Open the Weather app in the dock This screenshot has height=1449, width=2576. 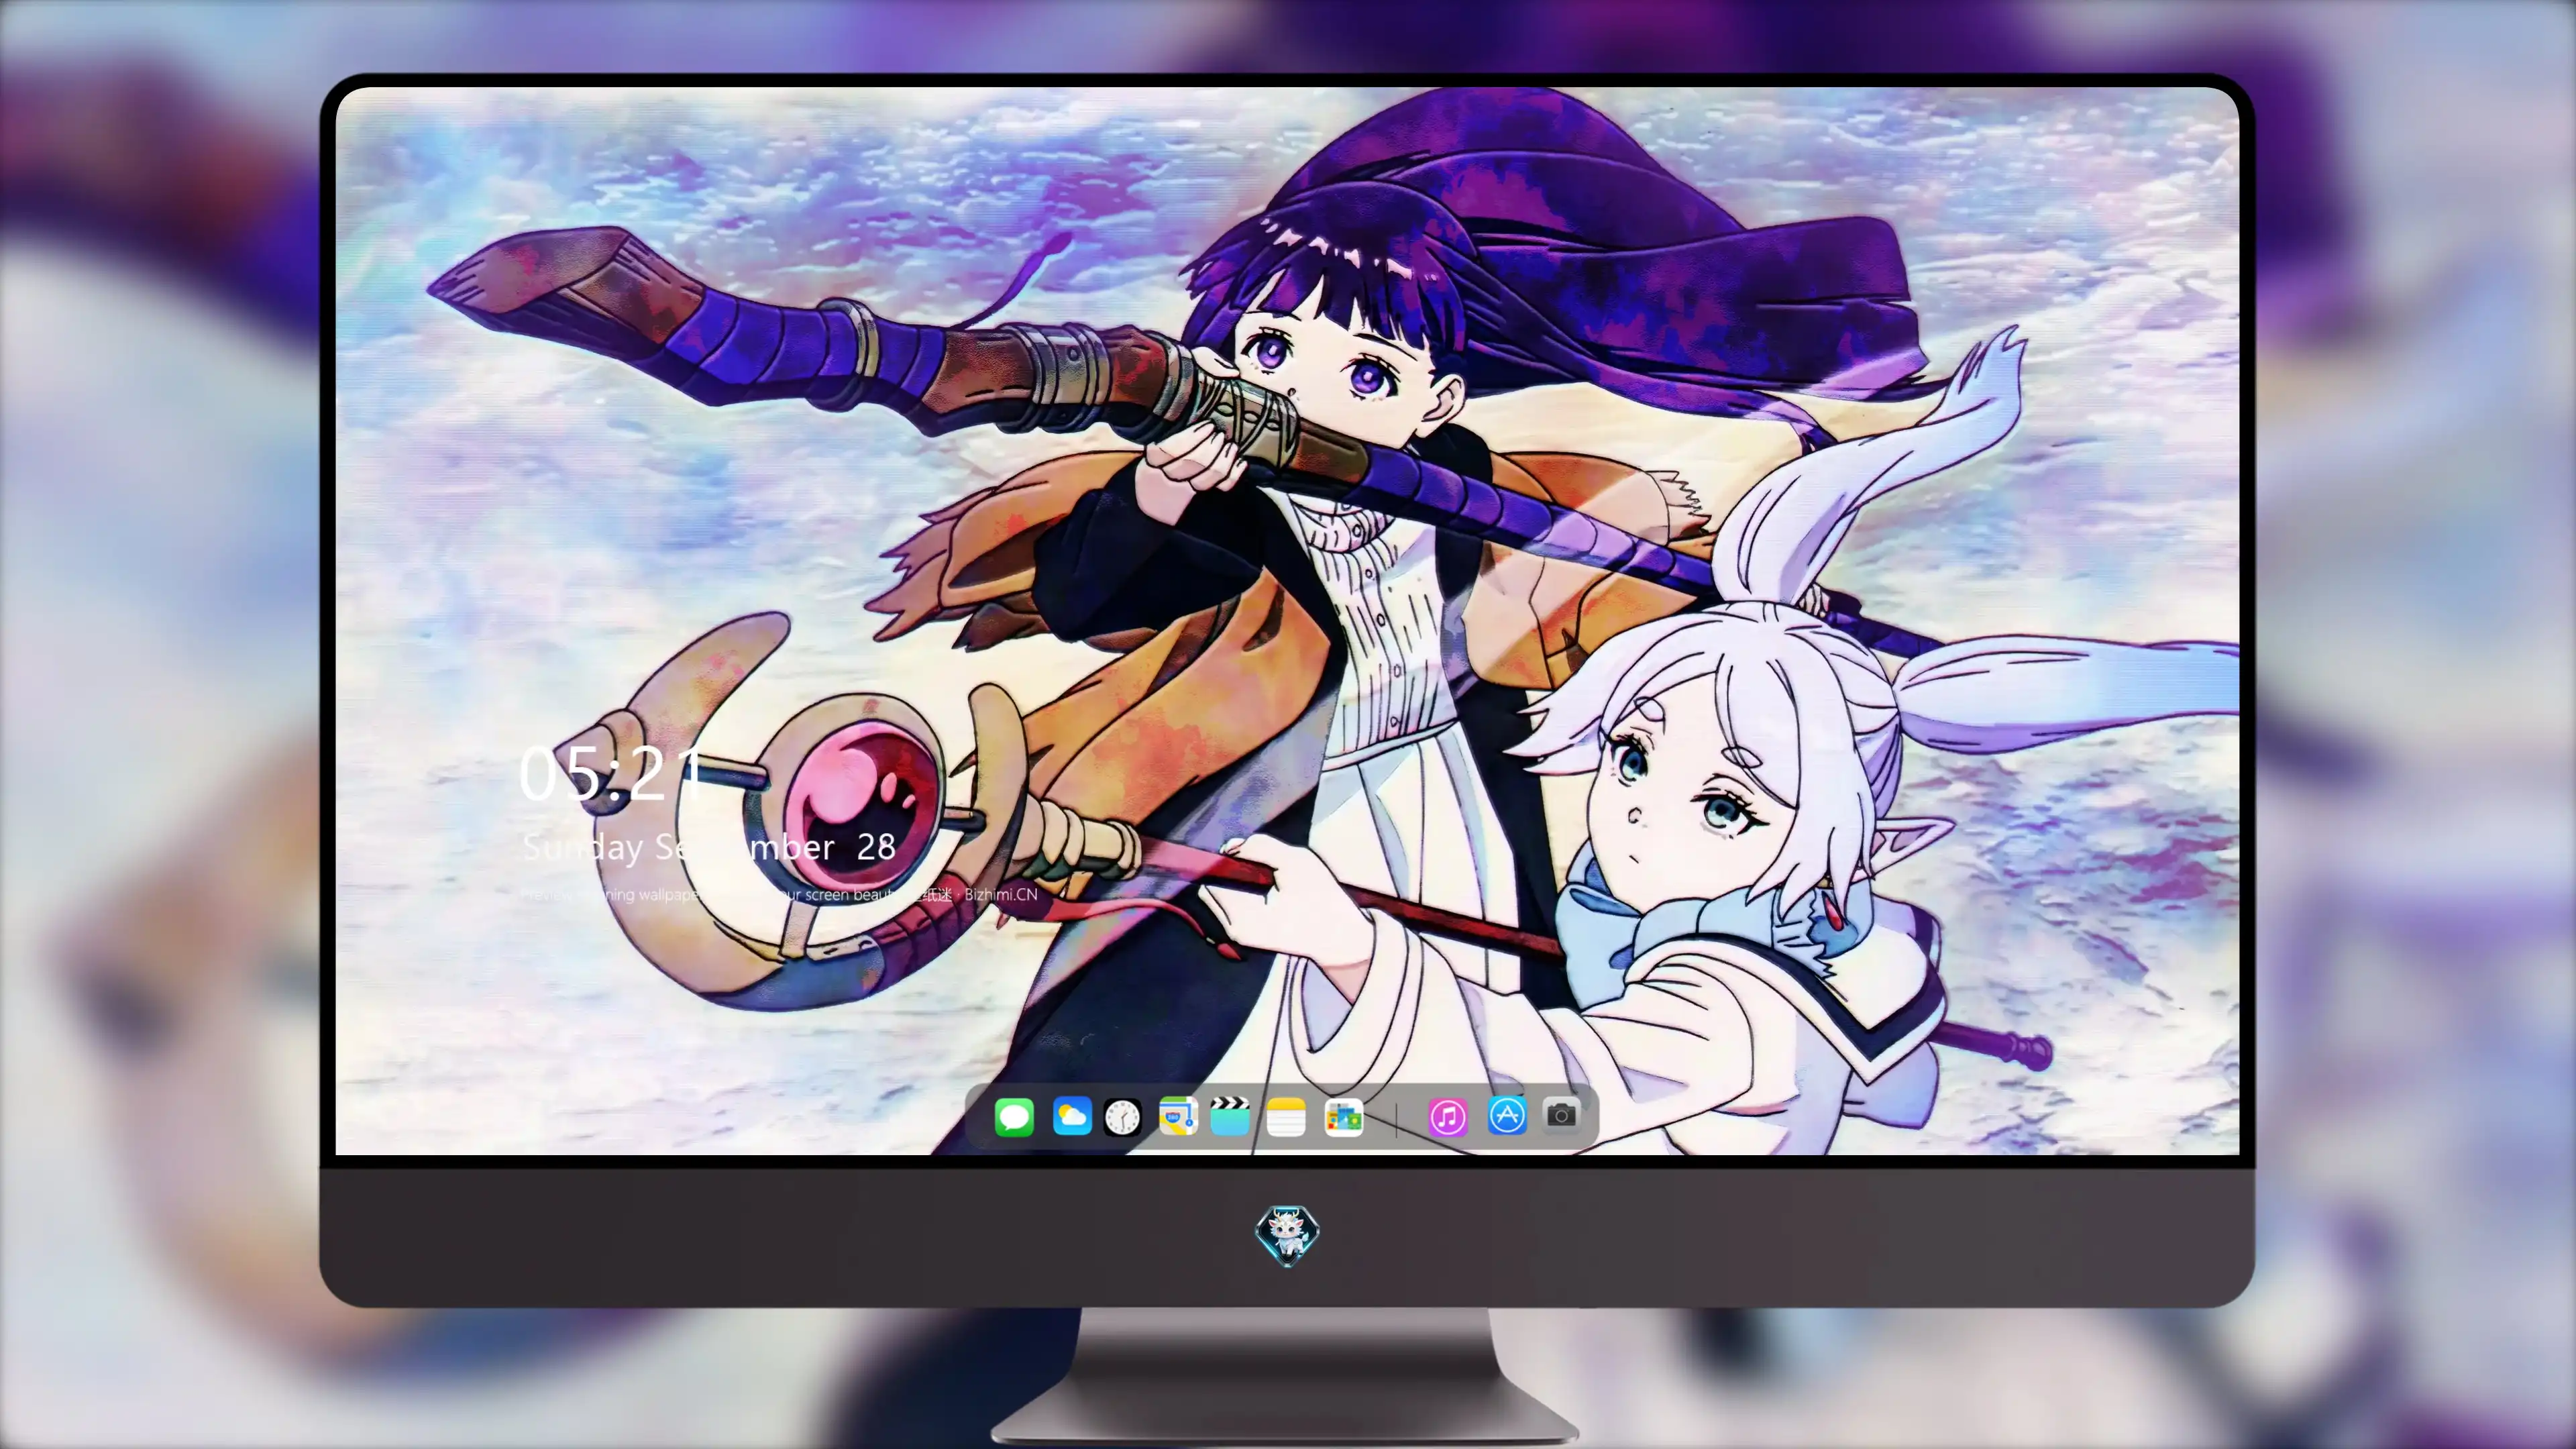[x=1072, y=1116]
